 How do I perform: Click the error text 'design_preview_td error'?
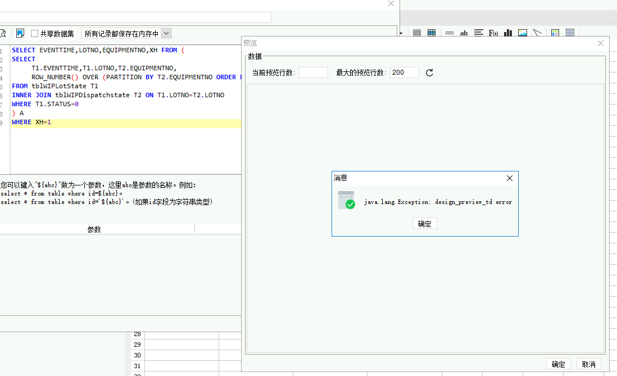click(473, 202)
